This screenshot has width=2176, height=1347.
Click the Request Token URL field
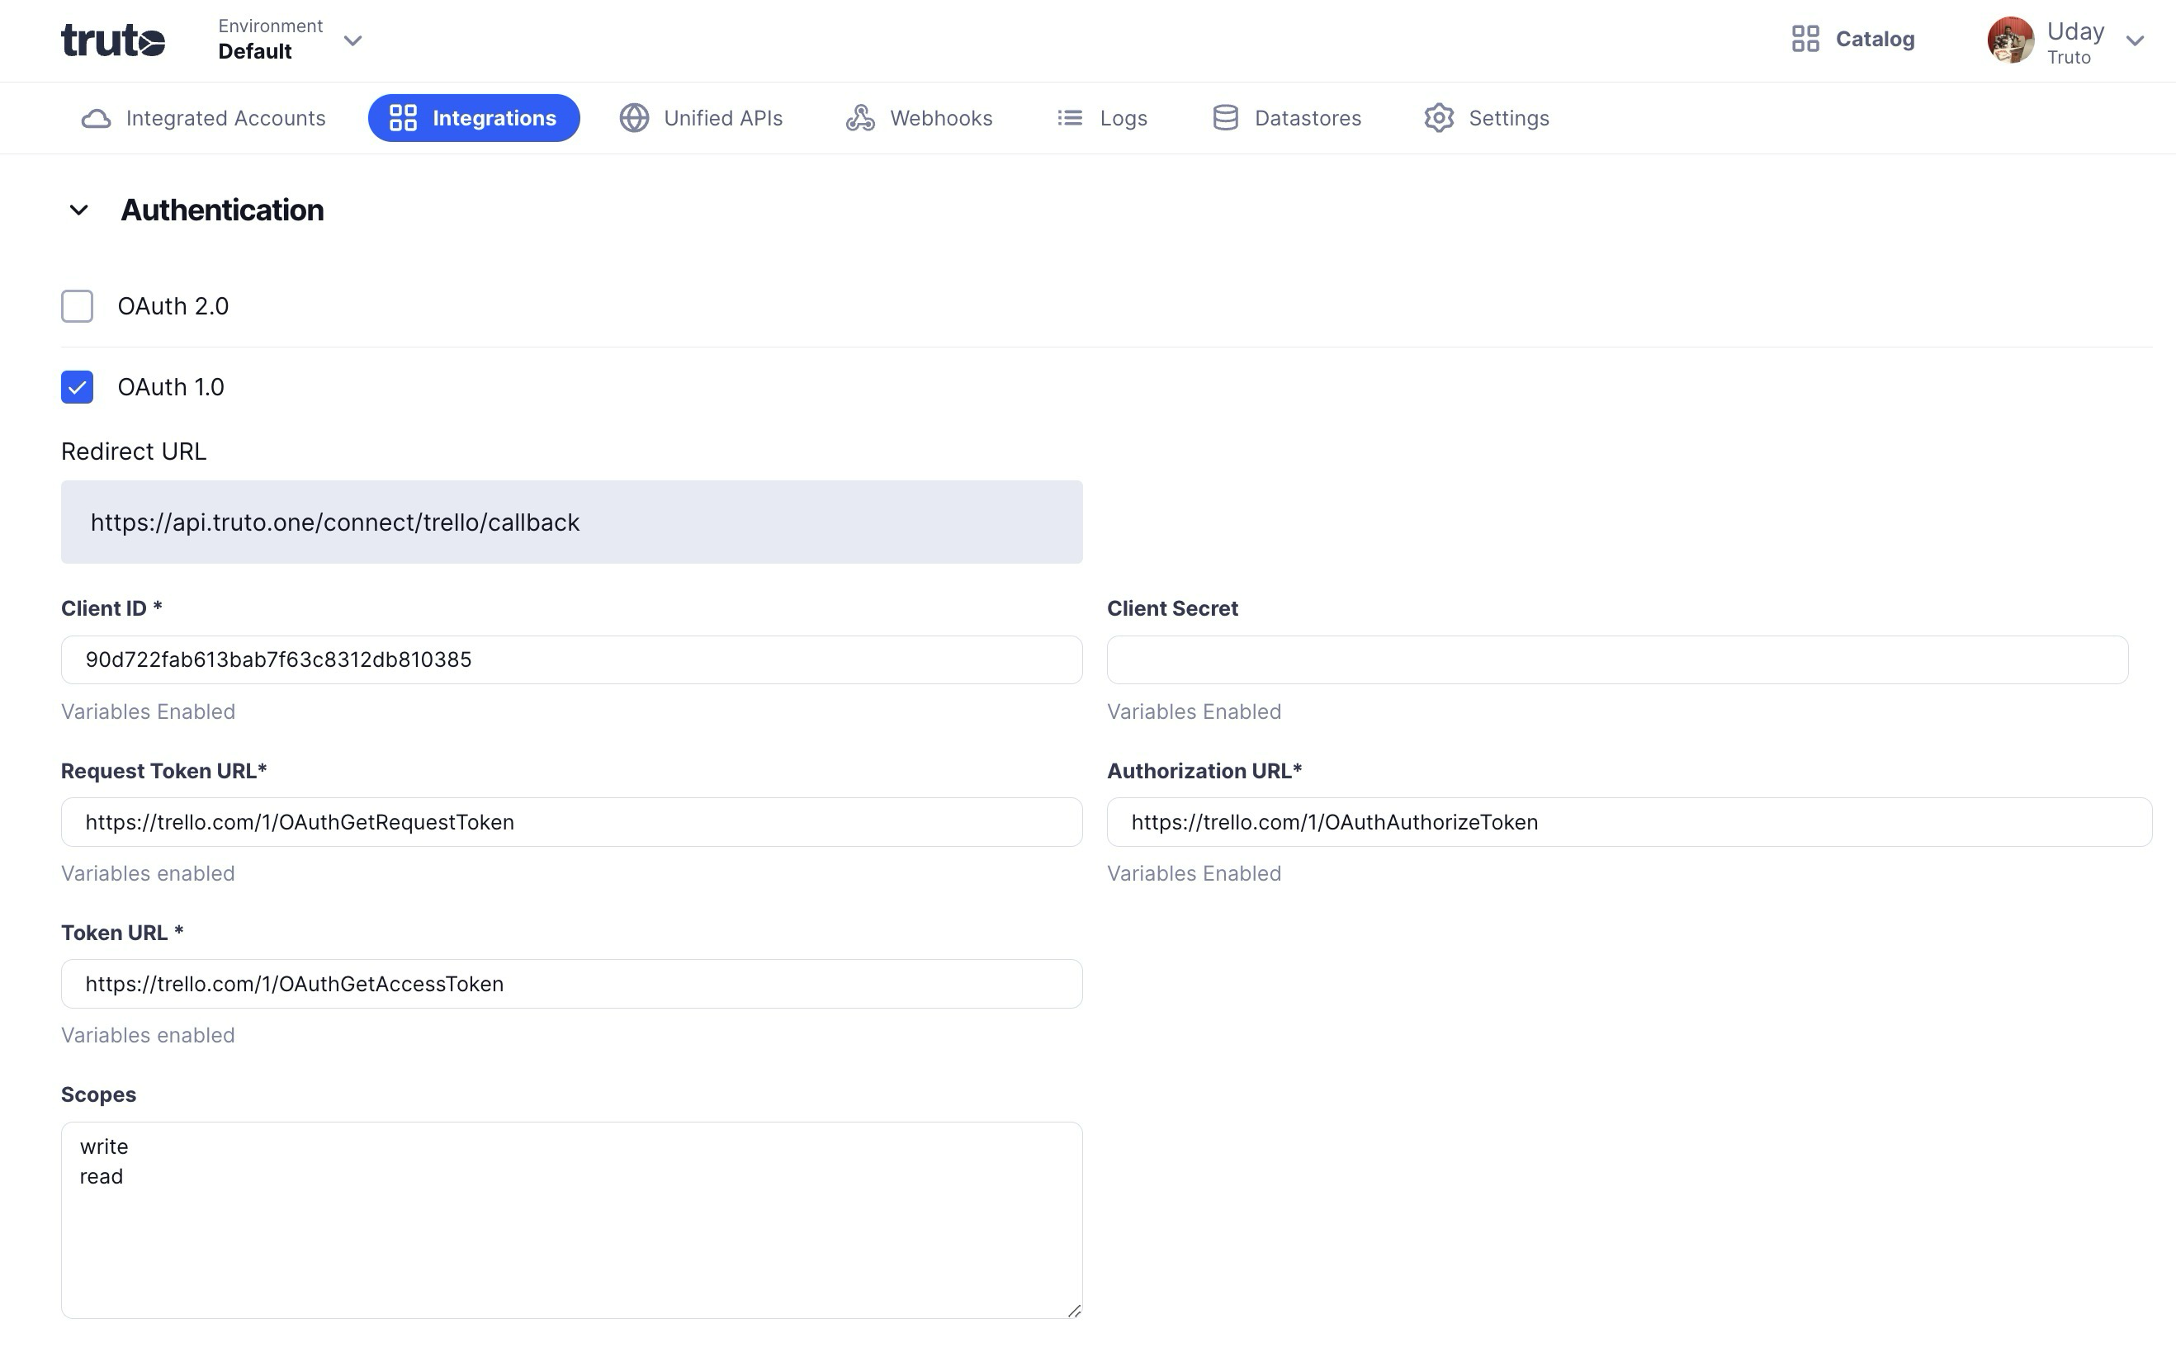click(x=571, y=821)
